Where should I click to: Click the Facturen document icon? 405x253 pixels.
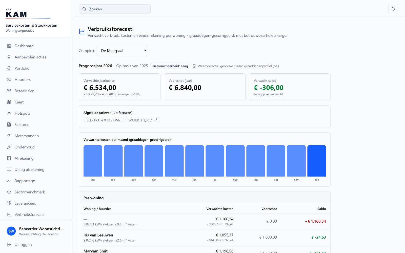point(9,125)
